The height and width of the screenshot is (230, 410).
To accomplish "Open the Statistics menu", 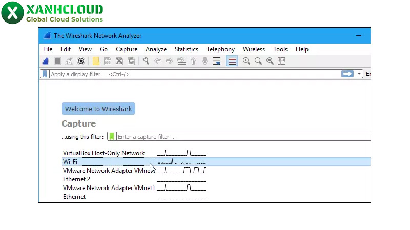I will [x=186, y=49].
